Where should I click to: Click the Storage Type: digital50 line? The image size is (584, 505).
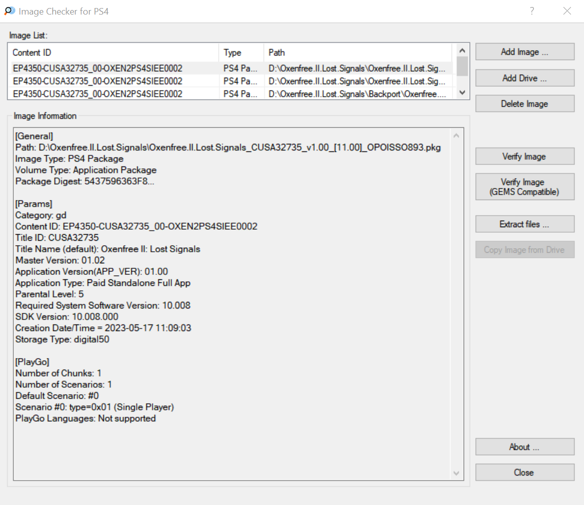point(62,339)
